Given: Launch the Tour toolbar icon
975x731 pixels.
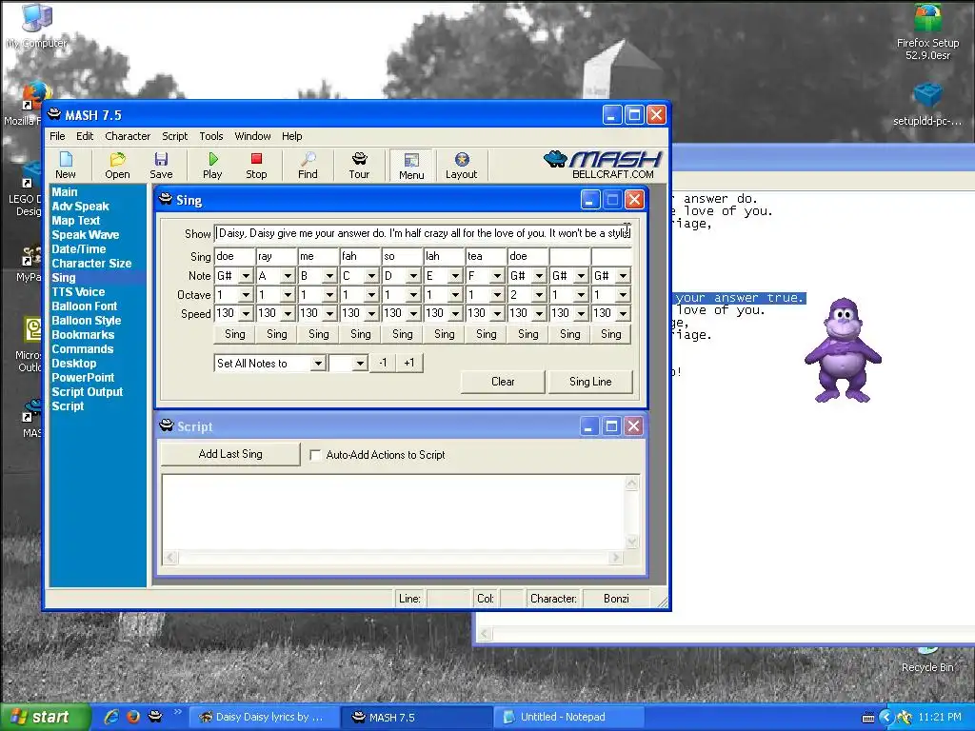Looking at the screenshot, I should click(359, 165).
